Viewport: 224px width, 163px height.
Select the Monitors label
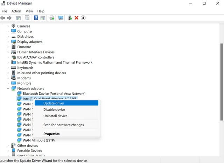click(x=24, y=83)
